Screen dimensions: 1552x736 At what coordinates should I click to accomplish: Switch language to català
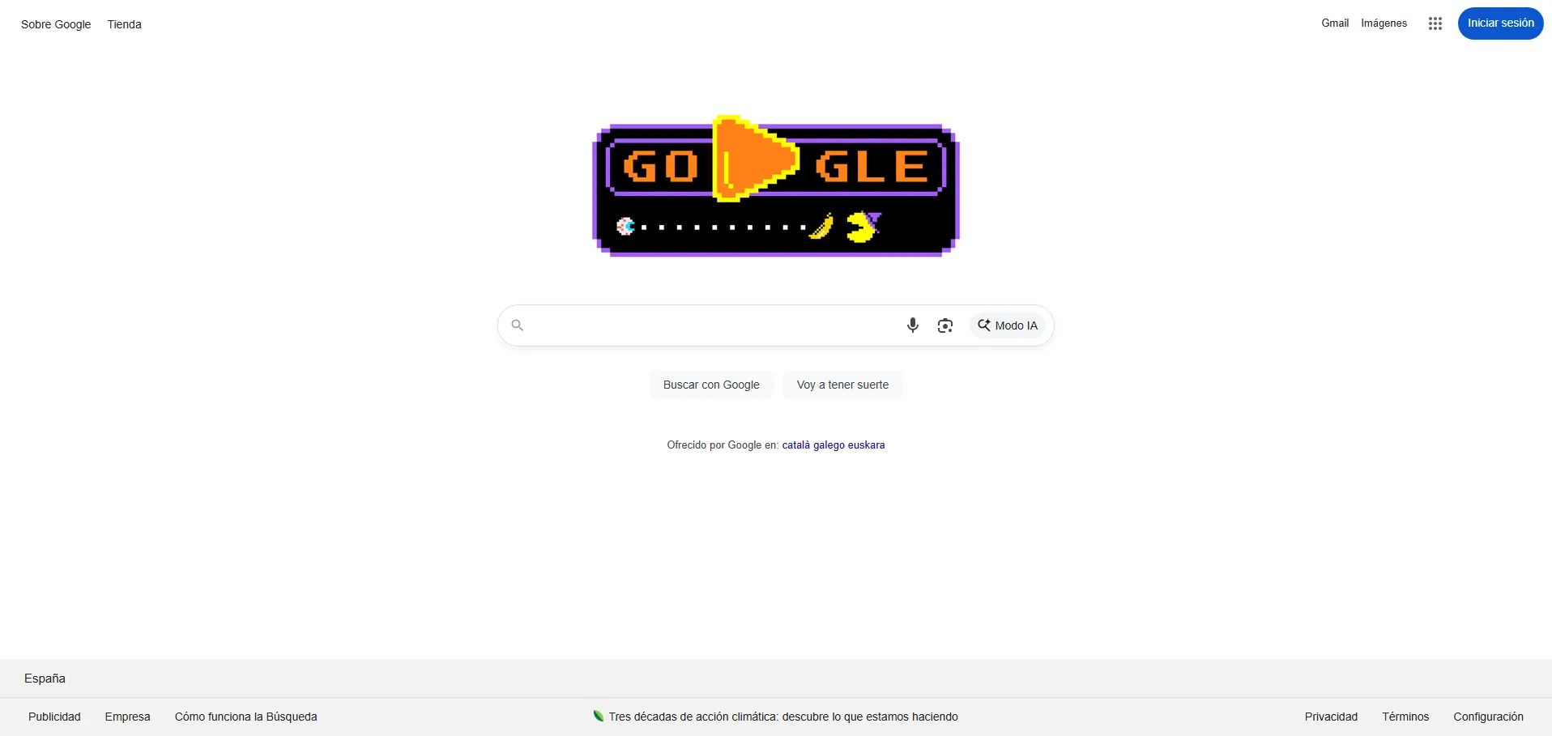tap(796, 445)
